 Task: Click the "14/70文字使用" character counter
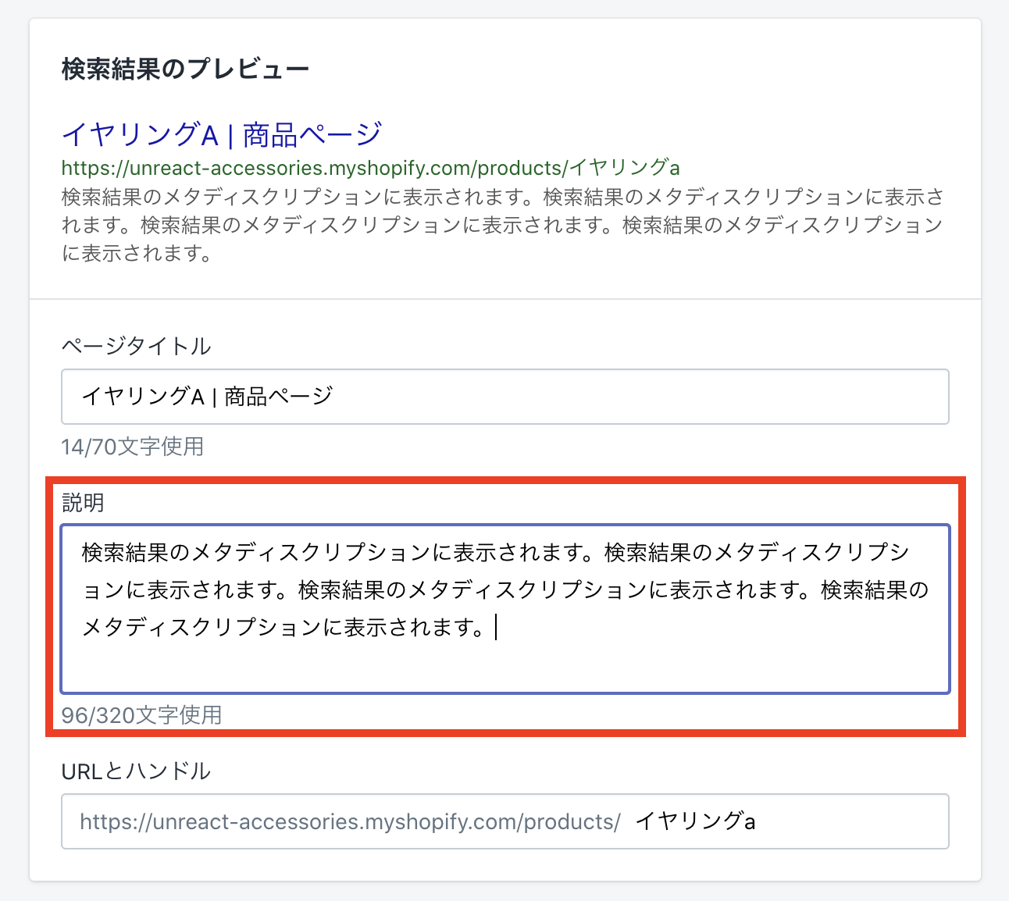(132, 447)
